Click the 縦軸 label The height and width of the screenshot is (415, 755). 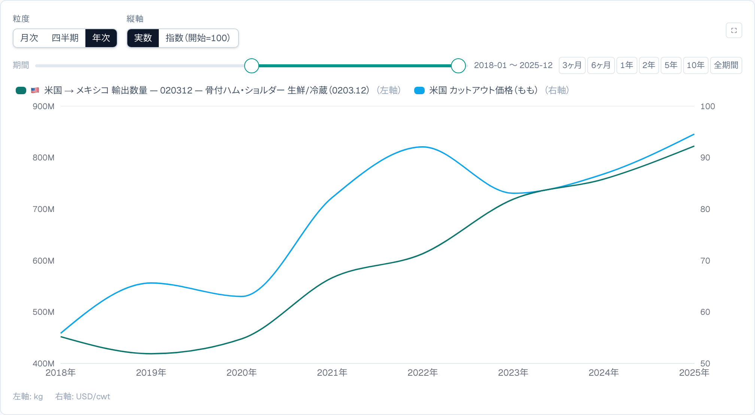(x=135, y=19)
